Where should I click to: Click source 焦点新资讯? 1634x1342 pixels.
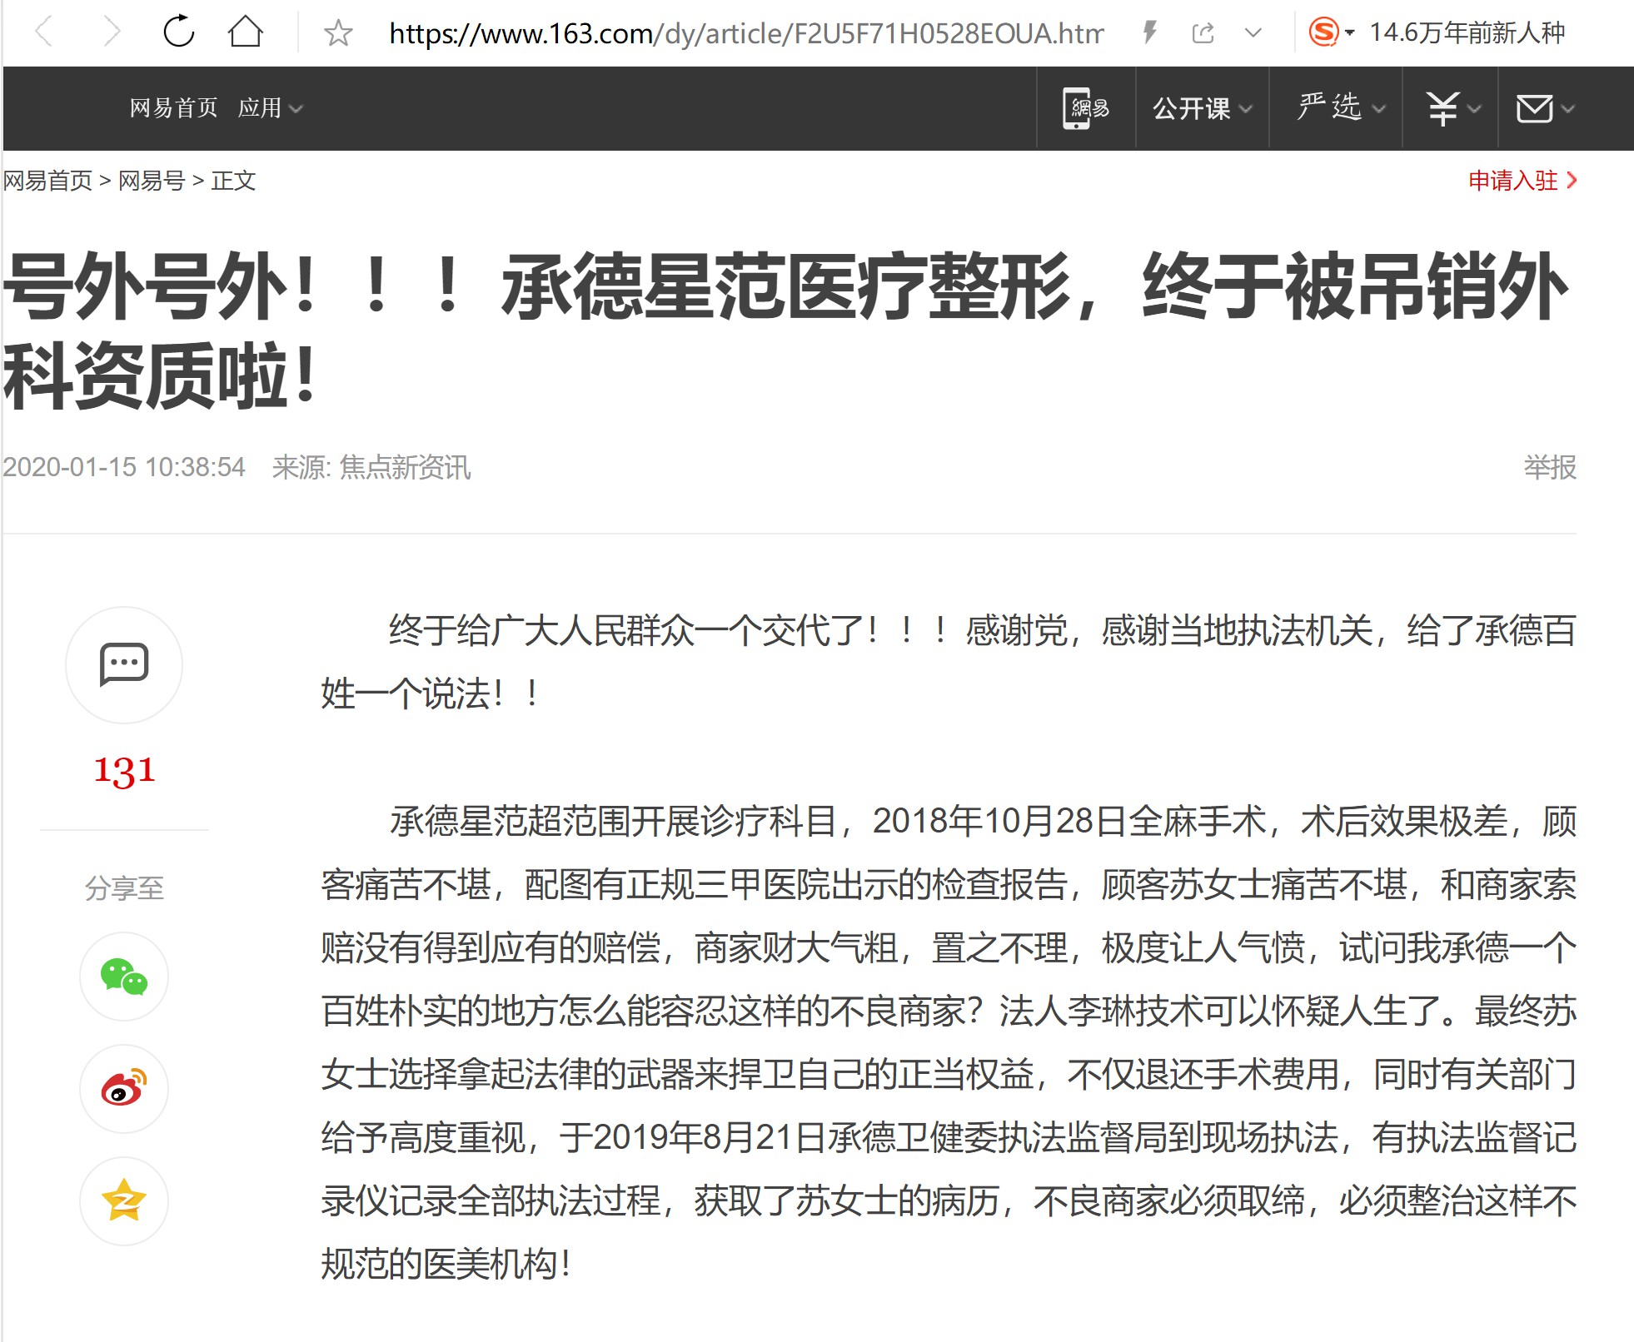click(x=405, y=467)
